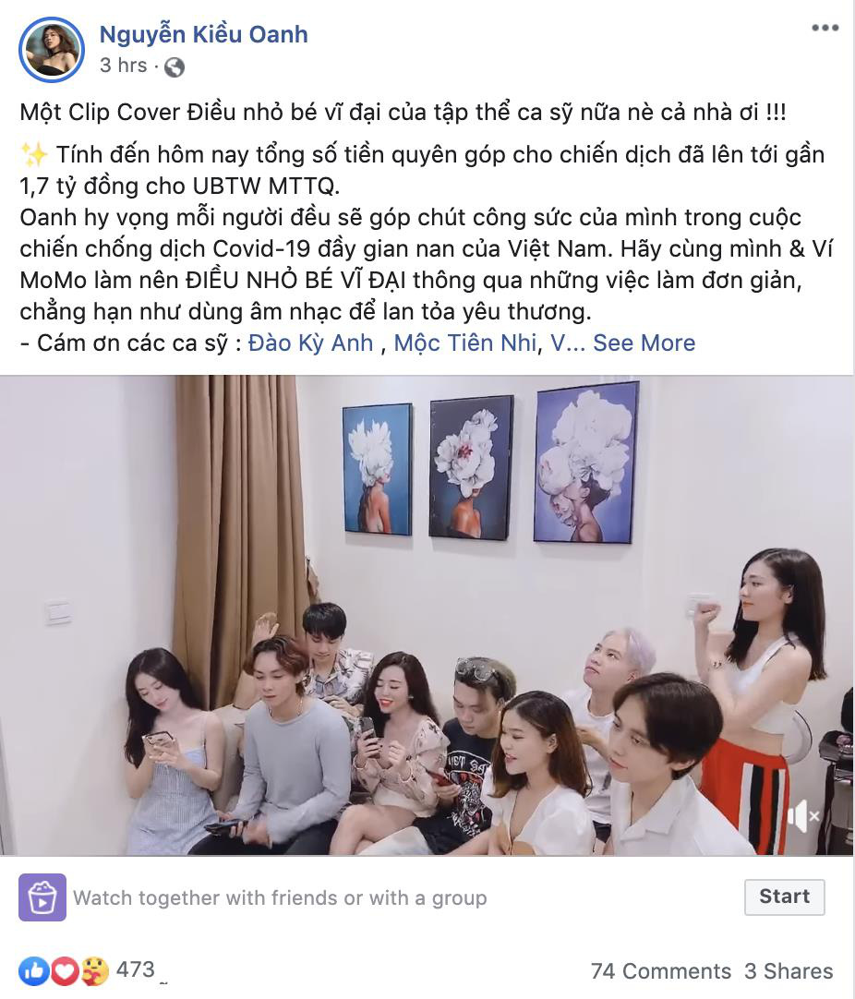Click the Care hugging emoji reaction icon

point(95,971)
